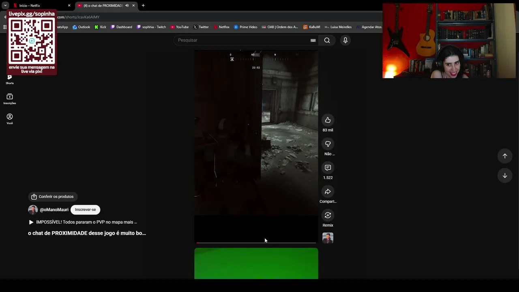The image size is (519, 292).
Task: Open the Luisa Meirelles bookmark
Action: (338, 27)
